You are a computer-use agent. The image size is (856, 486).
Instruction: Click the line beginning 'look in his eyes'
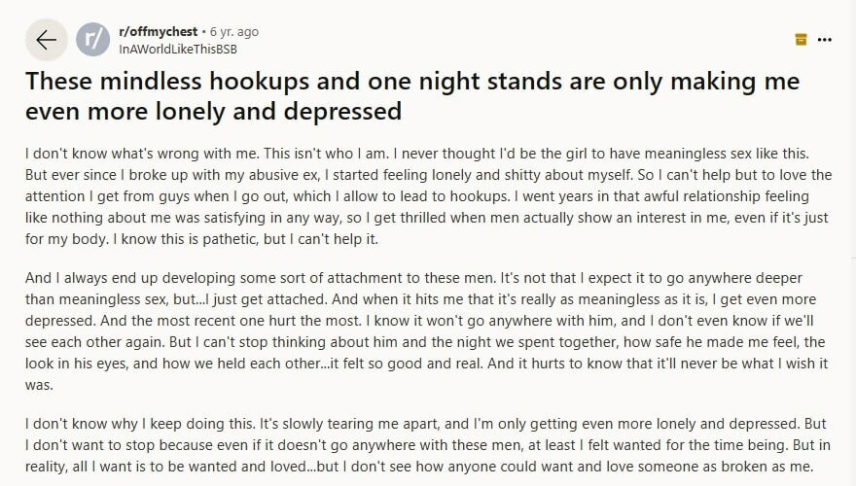click(x=426, y=364)
